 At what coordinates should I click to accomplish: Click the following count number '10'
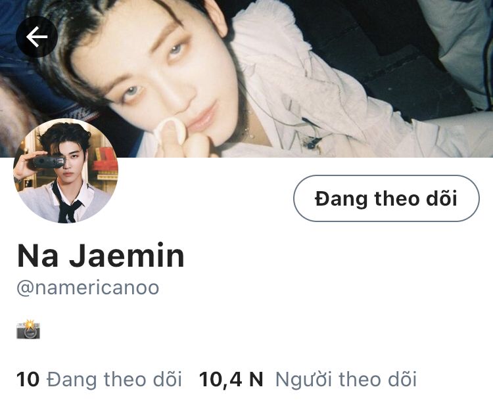click(28, 379)
